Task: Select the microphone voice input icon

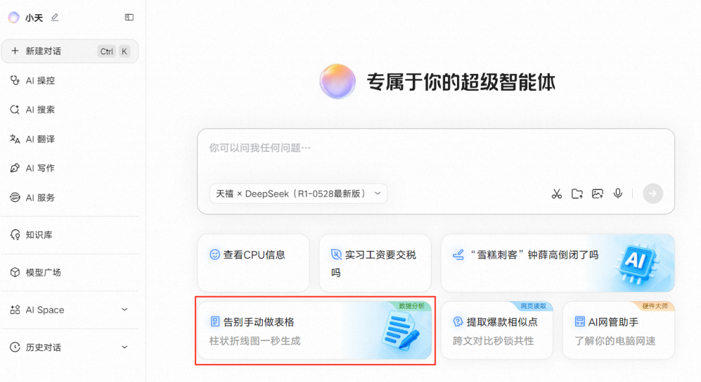Action: pos(617,193)
